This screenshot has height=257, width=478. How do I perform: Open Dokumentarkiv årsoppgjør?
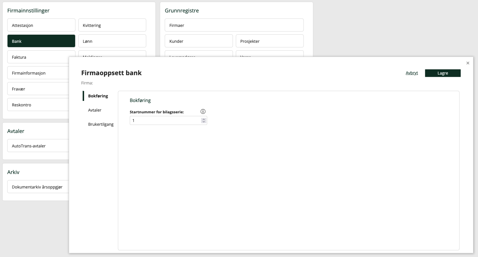38,187
